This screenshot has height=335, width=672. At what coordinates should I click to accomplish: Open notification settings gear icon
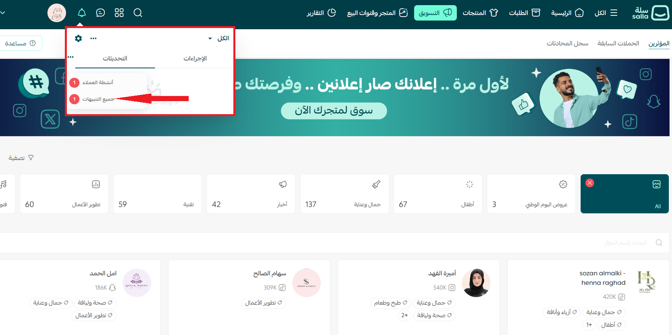pos(78,38)
